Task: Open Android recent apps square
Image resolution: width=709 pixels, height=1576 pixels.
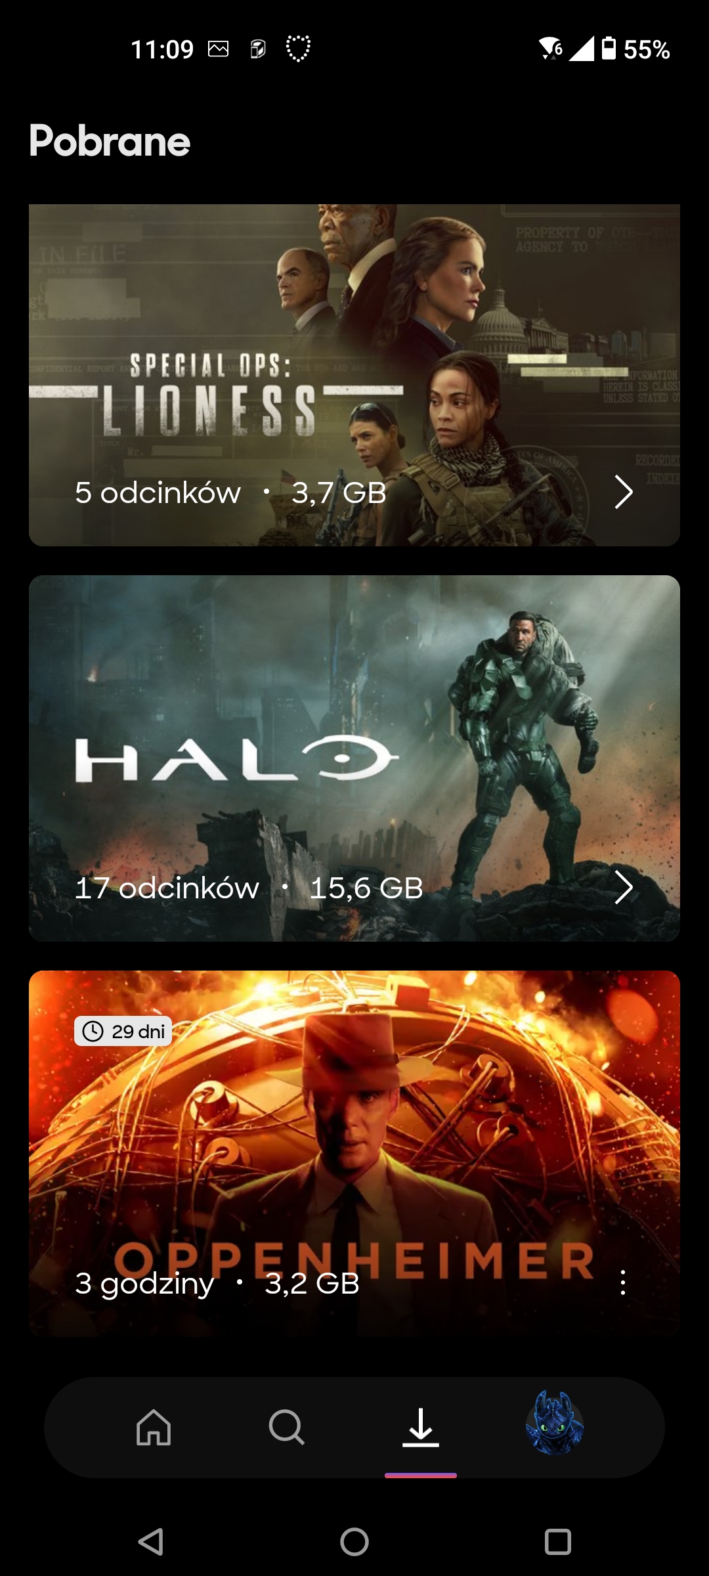Action: tap(558, 1541)
